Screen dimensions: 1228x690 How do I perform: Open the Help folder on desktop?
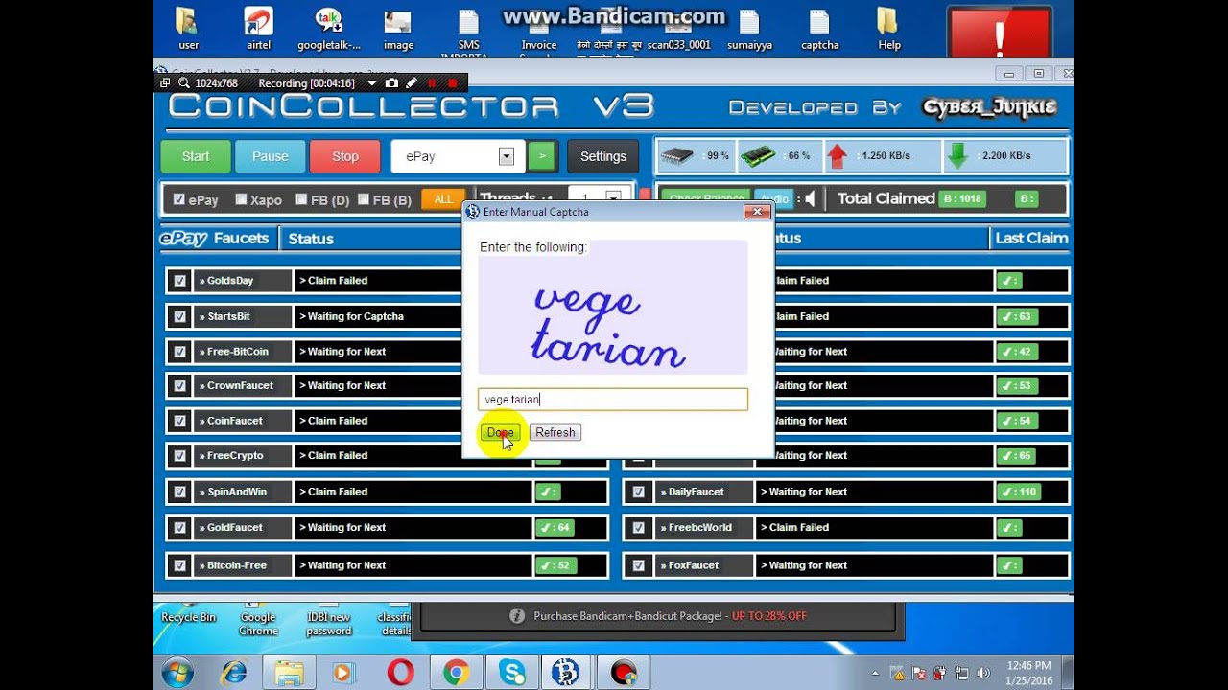[889, 29]
